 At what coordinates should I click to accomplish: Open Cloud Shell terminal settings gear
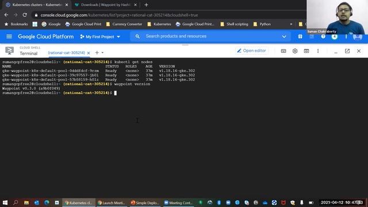[x=295, y=51]
